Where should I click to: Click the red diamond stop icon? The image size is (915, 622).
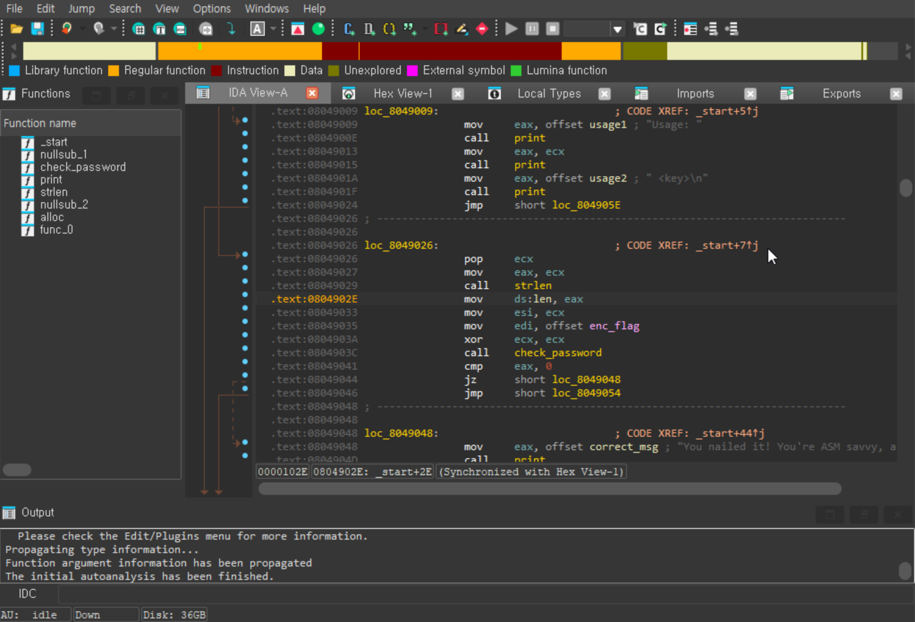(482, 29)
